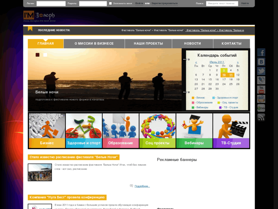Open the Образование category tile
This screenshot has height=209, width=278.
[x=120, y=131]
